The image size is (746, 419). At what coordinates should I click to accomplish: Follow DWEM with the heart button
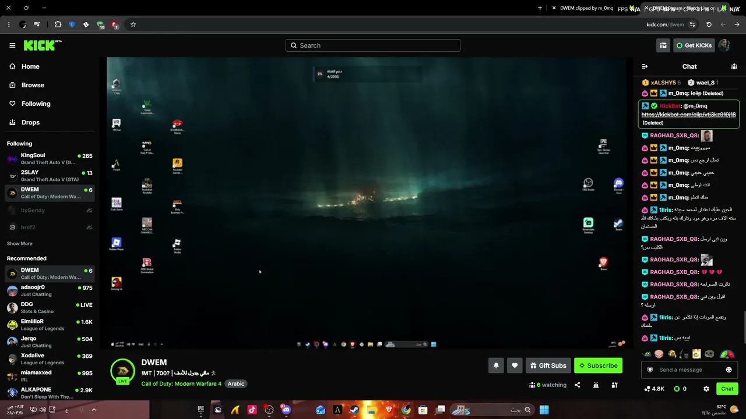click(515, 365)
